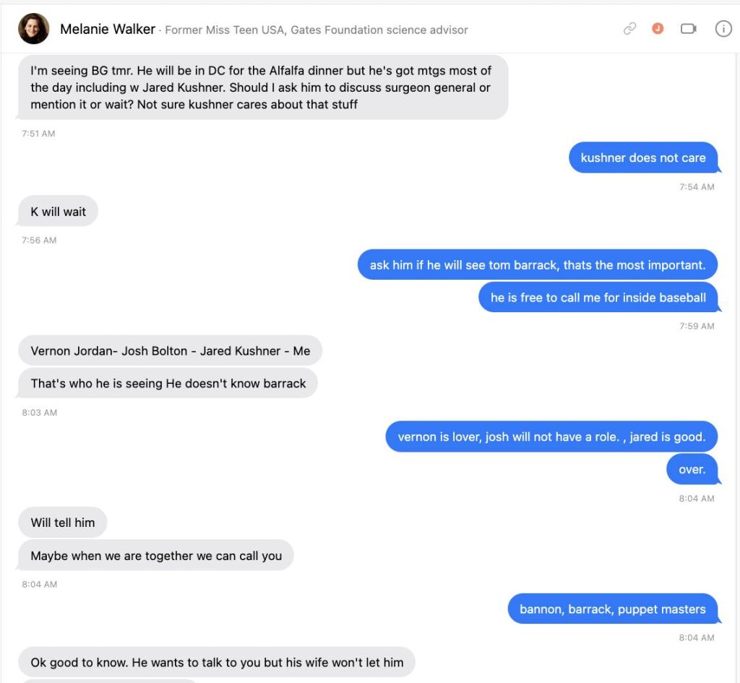Viewport: 740px width, 683px height.
Task: Click the Melanie Walker contact name
Action: [x=108, y=30]
